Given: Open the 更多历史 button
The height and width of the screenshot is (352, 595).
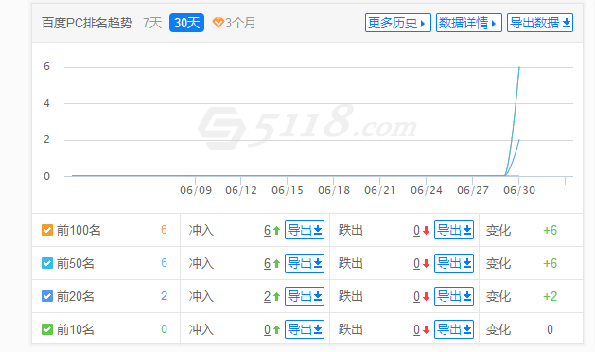Looking at the screenshot, I should [x=397, y=23].
